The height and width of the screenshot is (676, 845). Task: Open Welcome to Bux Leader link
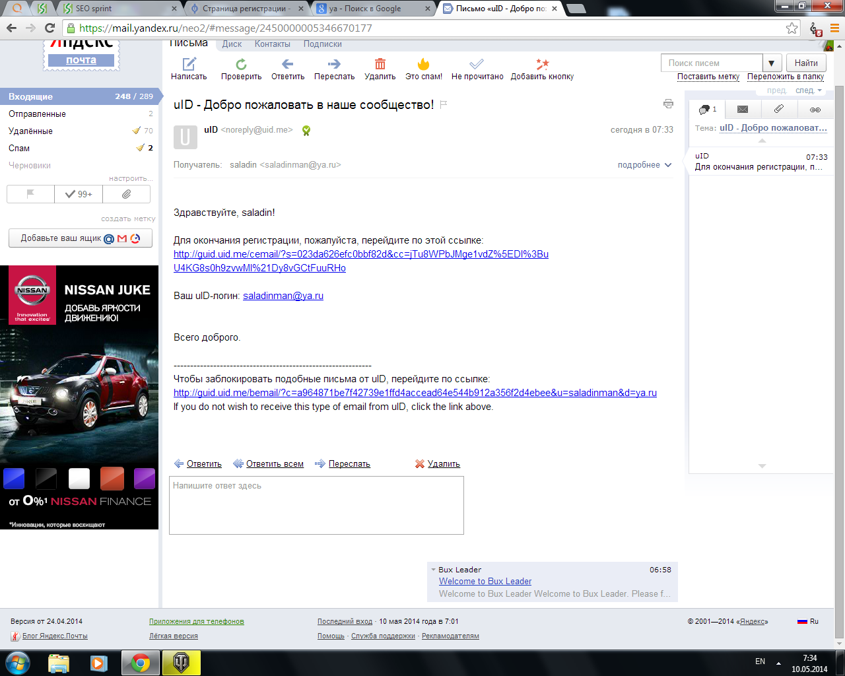pos(485,582)
